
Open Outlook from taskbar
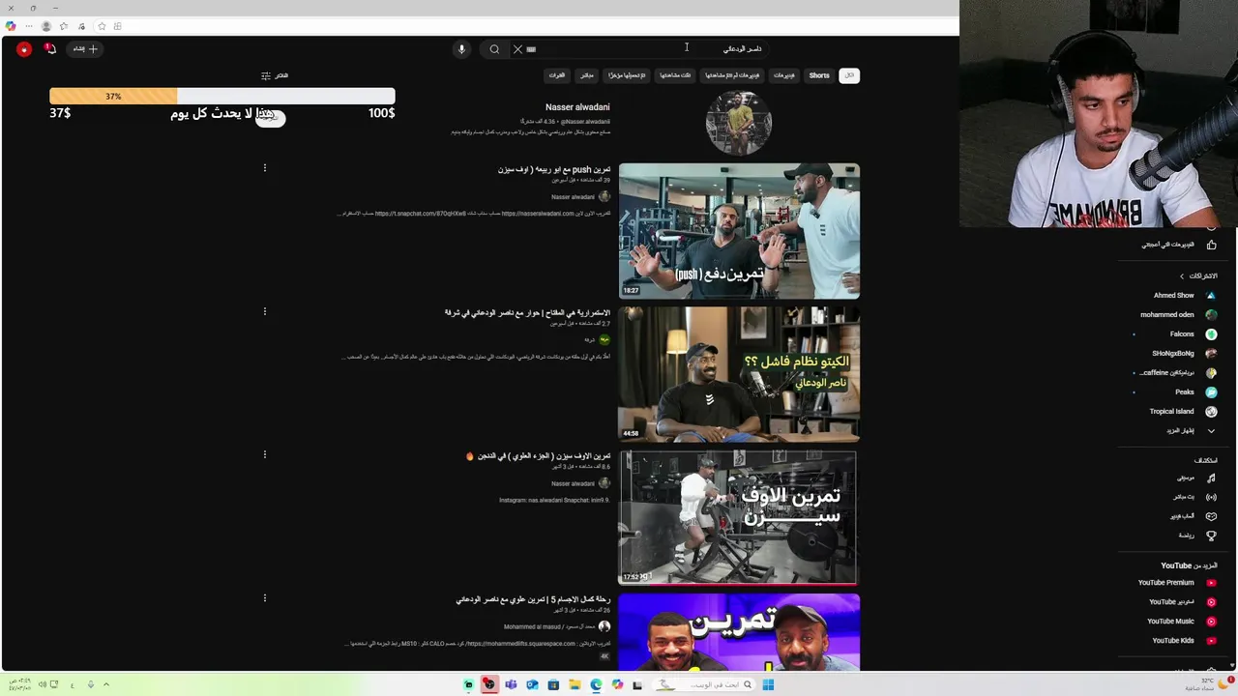tap(532, 684)
